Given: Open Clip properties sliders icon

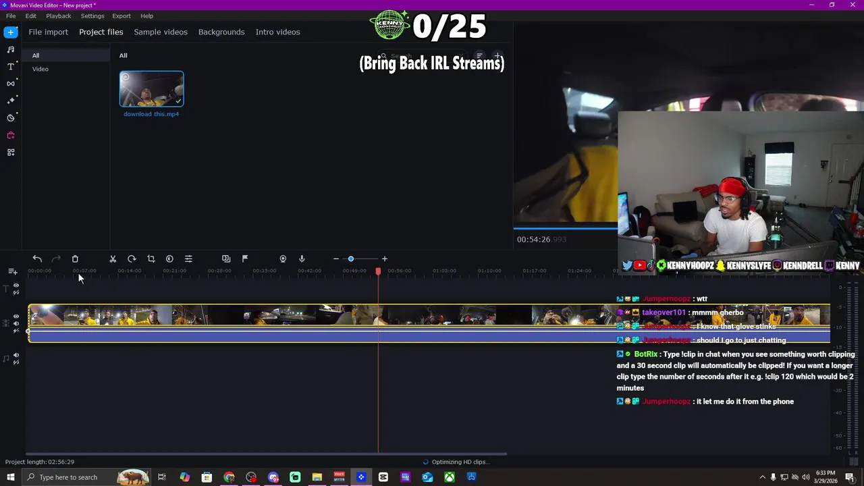Looking at the screenshot, I should pos(188,259).
